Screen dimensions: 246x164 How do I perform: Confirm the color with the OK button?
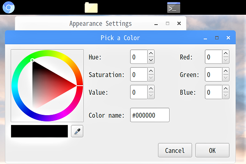point(212,150)
